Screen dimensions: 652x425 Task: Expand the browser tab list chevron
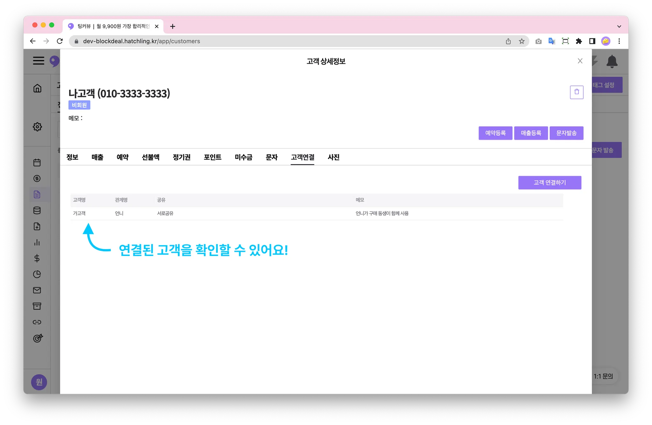[x=619, y=26]
